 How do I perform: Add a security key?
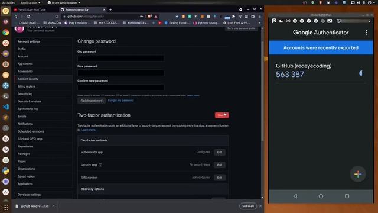219,164
